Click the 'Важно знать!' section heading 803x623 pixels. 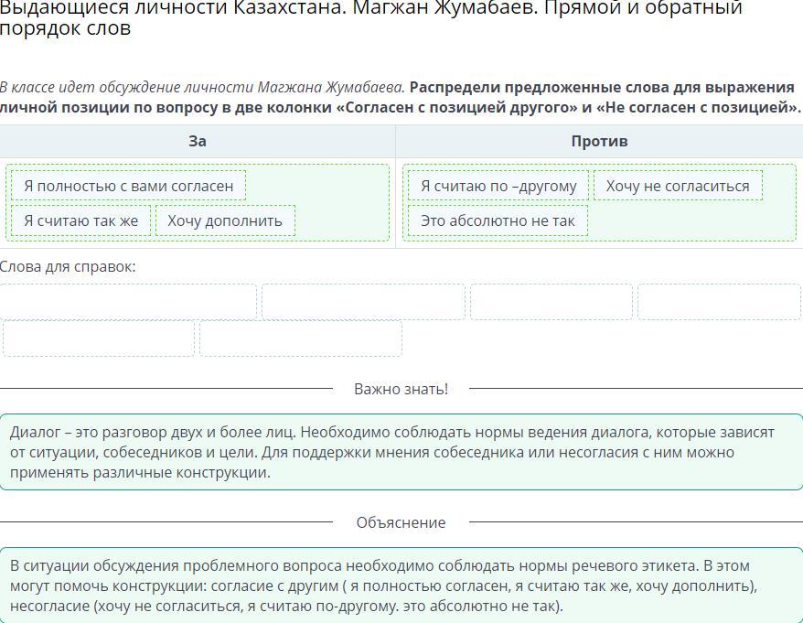point(401,389)
